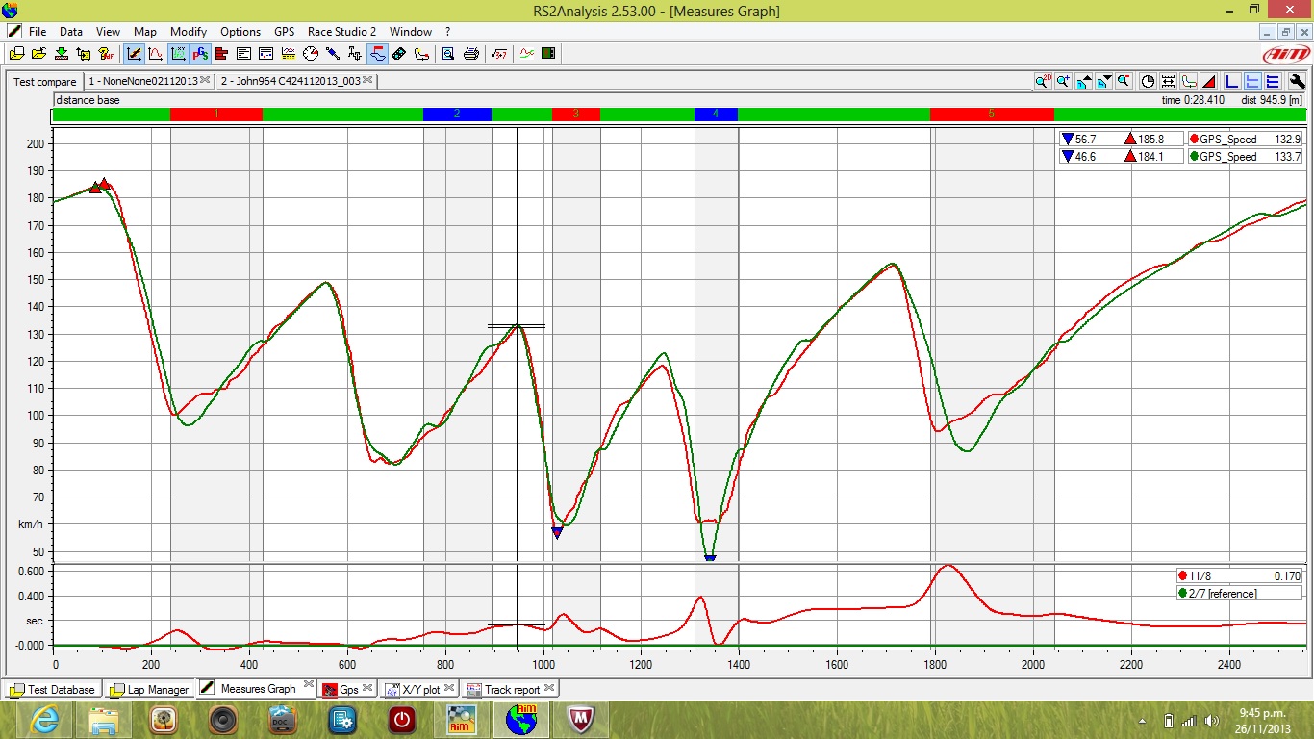Click the small track shape icon near zoom tools
The height and width of the screenshot is (739, 1314).
tap(1189, 82)
